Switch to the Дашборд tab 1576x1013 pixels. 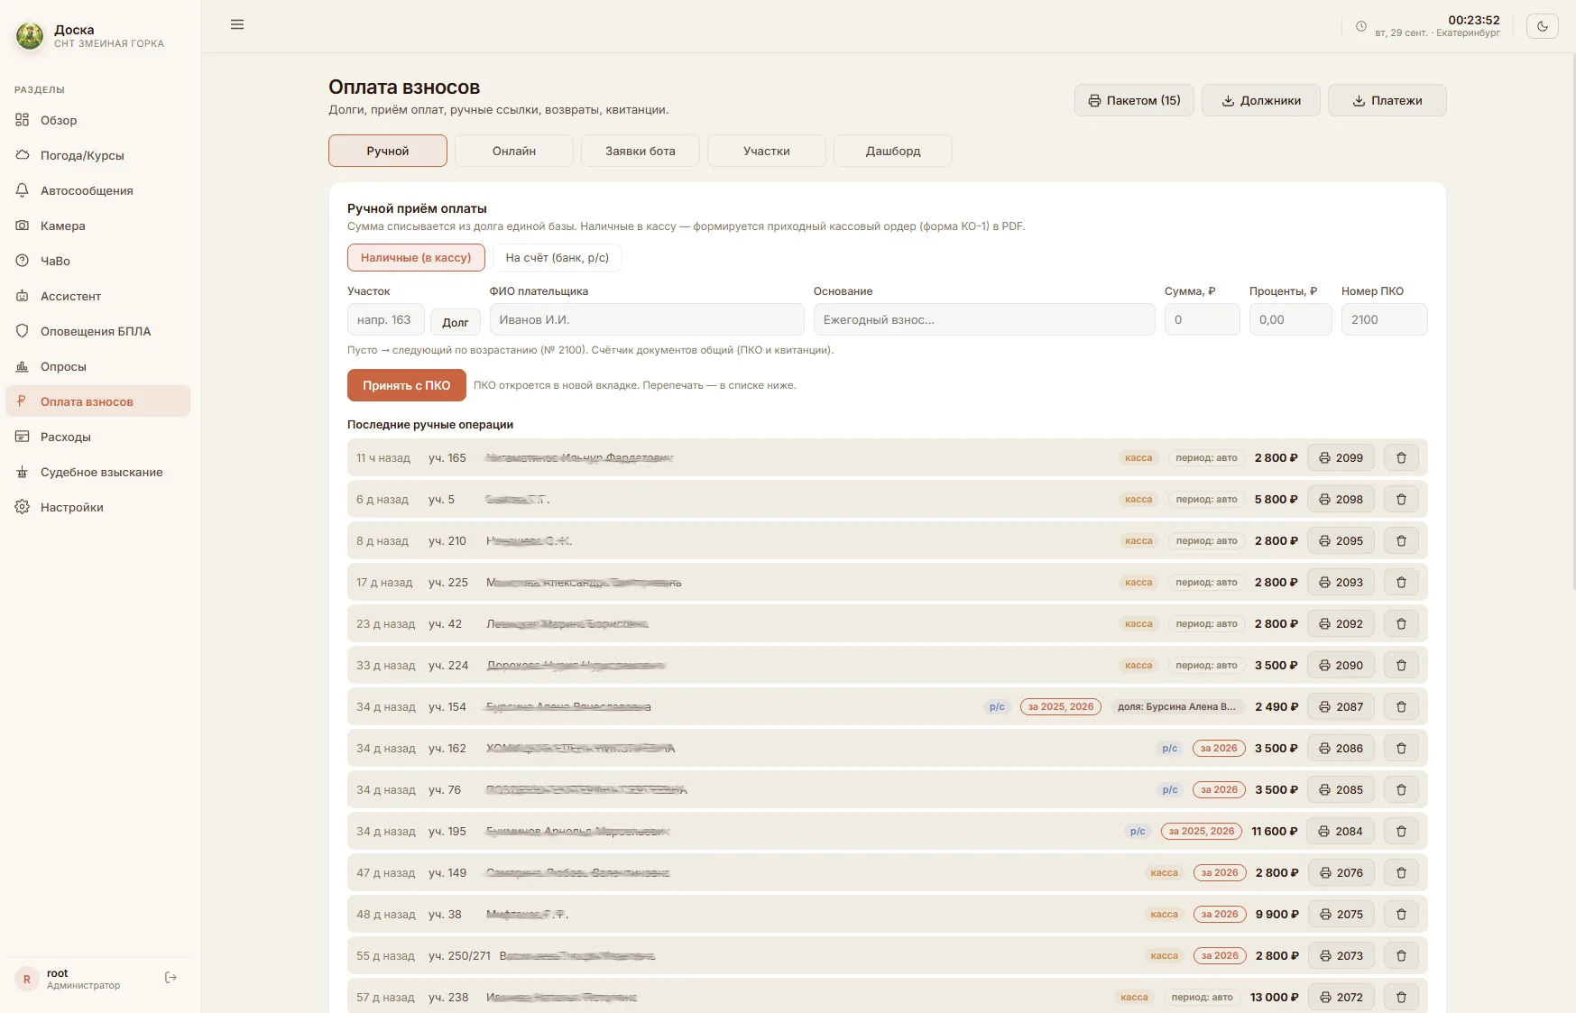point(893,151)
